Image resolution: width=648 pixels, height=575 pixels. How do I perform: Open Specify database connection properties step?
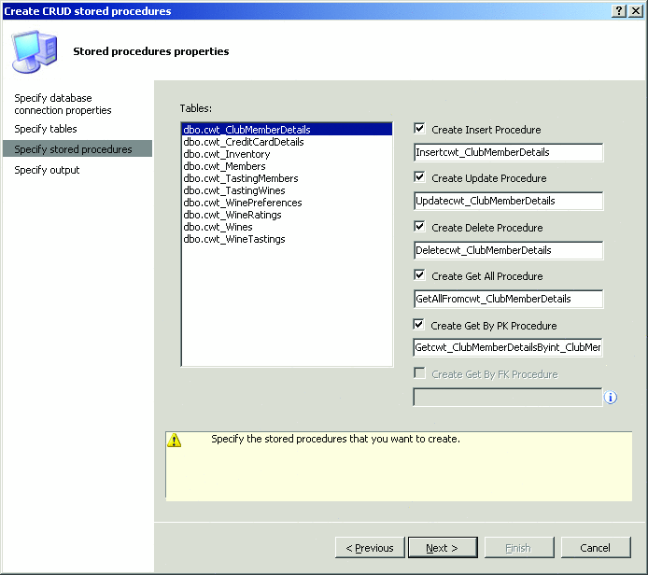coord(63,105)
